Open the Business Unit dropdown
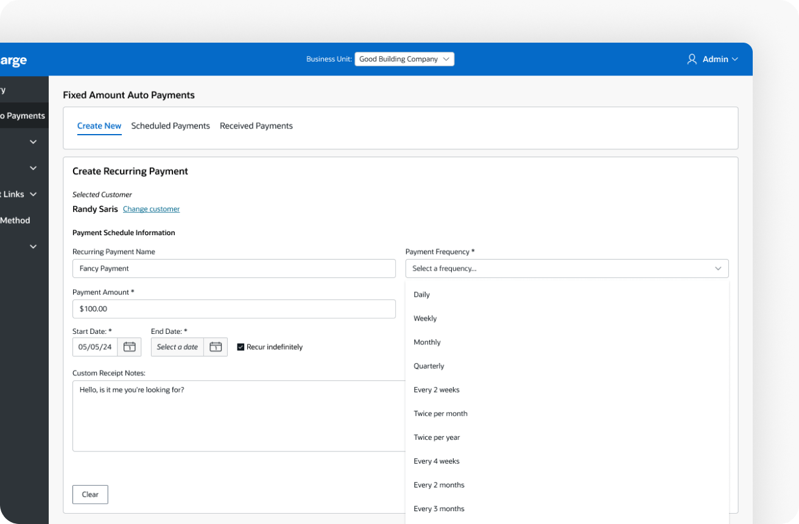 [x=404, y=59]
